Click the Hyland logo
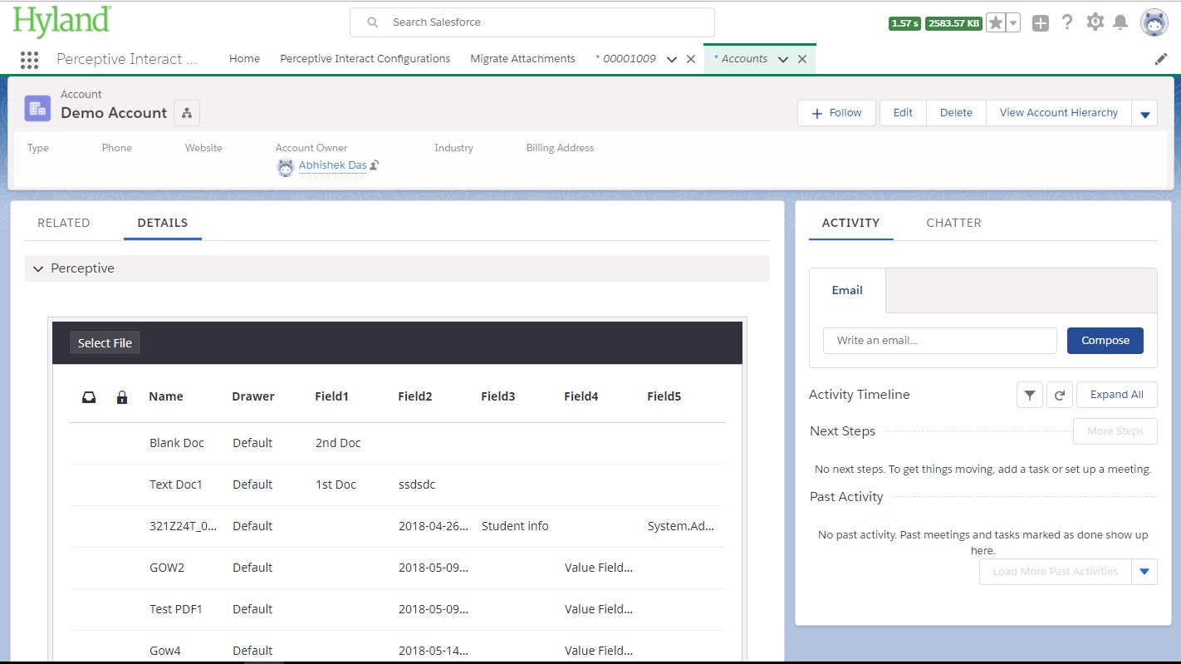Screen dimensions: 1181x664 click(x=62, y=22)
